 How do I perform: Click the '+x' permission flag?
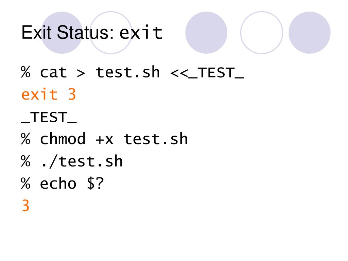point(104,140)
